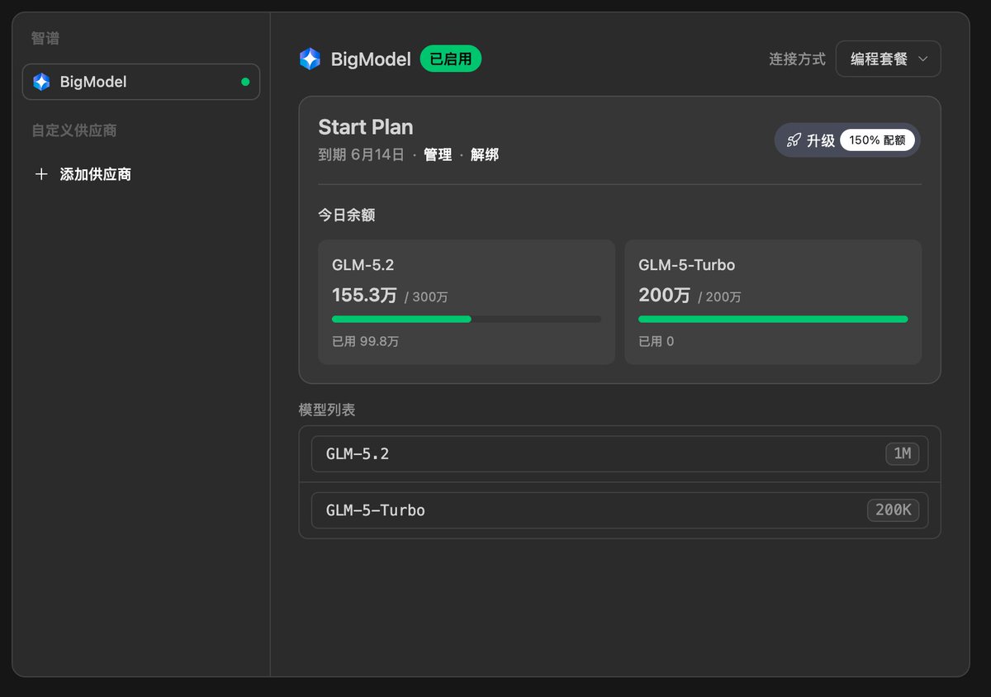Click the GLM-5-Turbo usage progress bar
Viewport: 991px width, 697px height.
click(x=773, y=319)
